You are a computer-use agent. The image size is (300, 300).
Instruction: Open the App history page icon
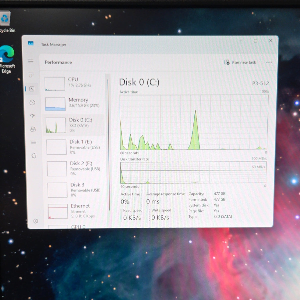pos(32,102)
